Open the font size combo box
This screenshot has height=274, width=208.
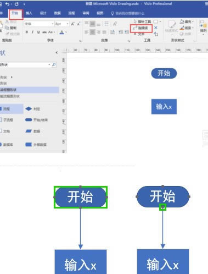coord(62,24)
